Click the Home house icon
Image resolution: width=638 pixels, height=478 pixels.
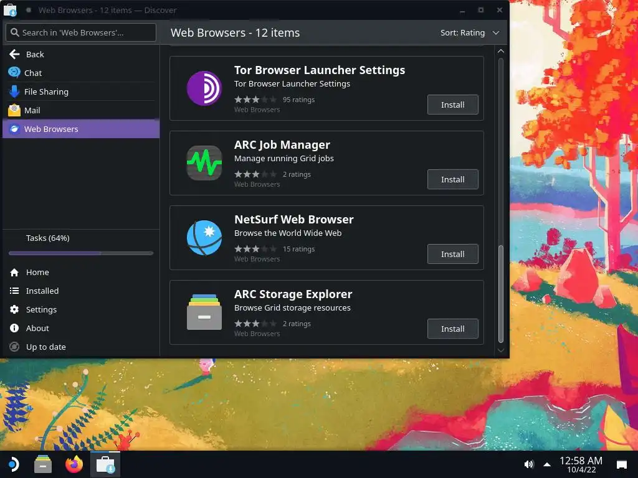(14, 273)
